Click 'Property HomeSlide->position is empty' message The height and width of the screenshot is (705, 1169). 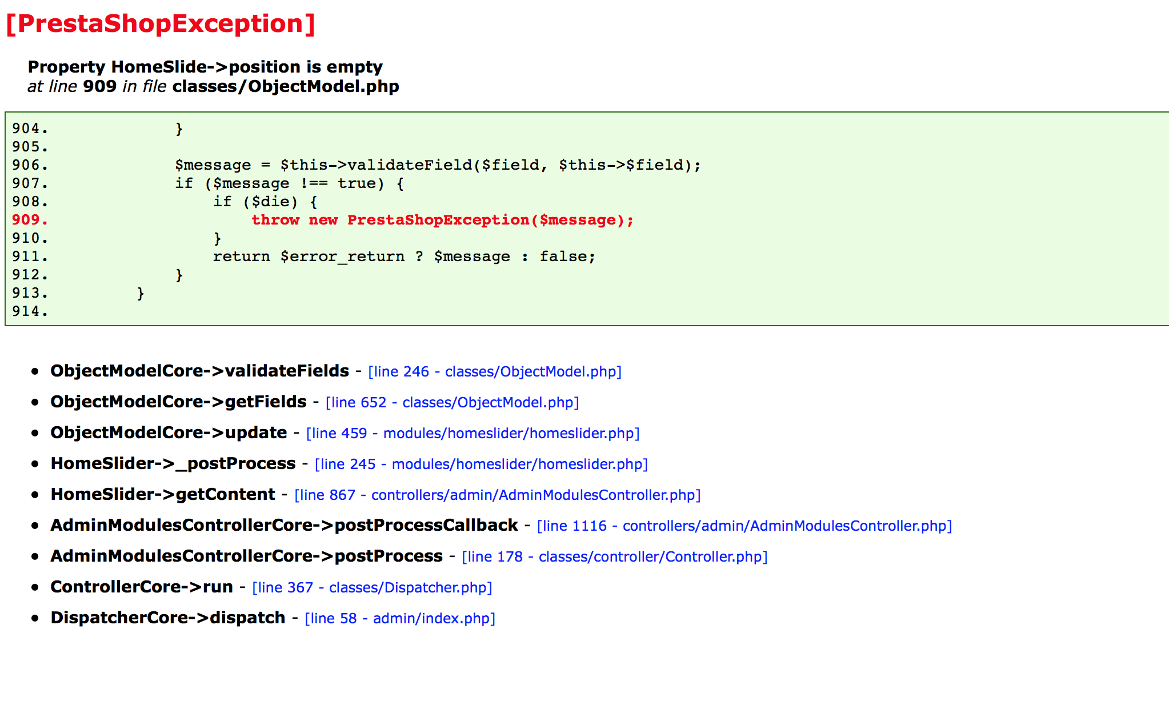coord(205,67)
